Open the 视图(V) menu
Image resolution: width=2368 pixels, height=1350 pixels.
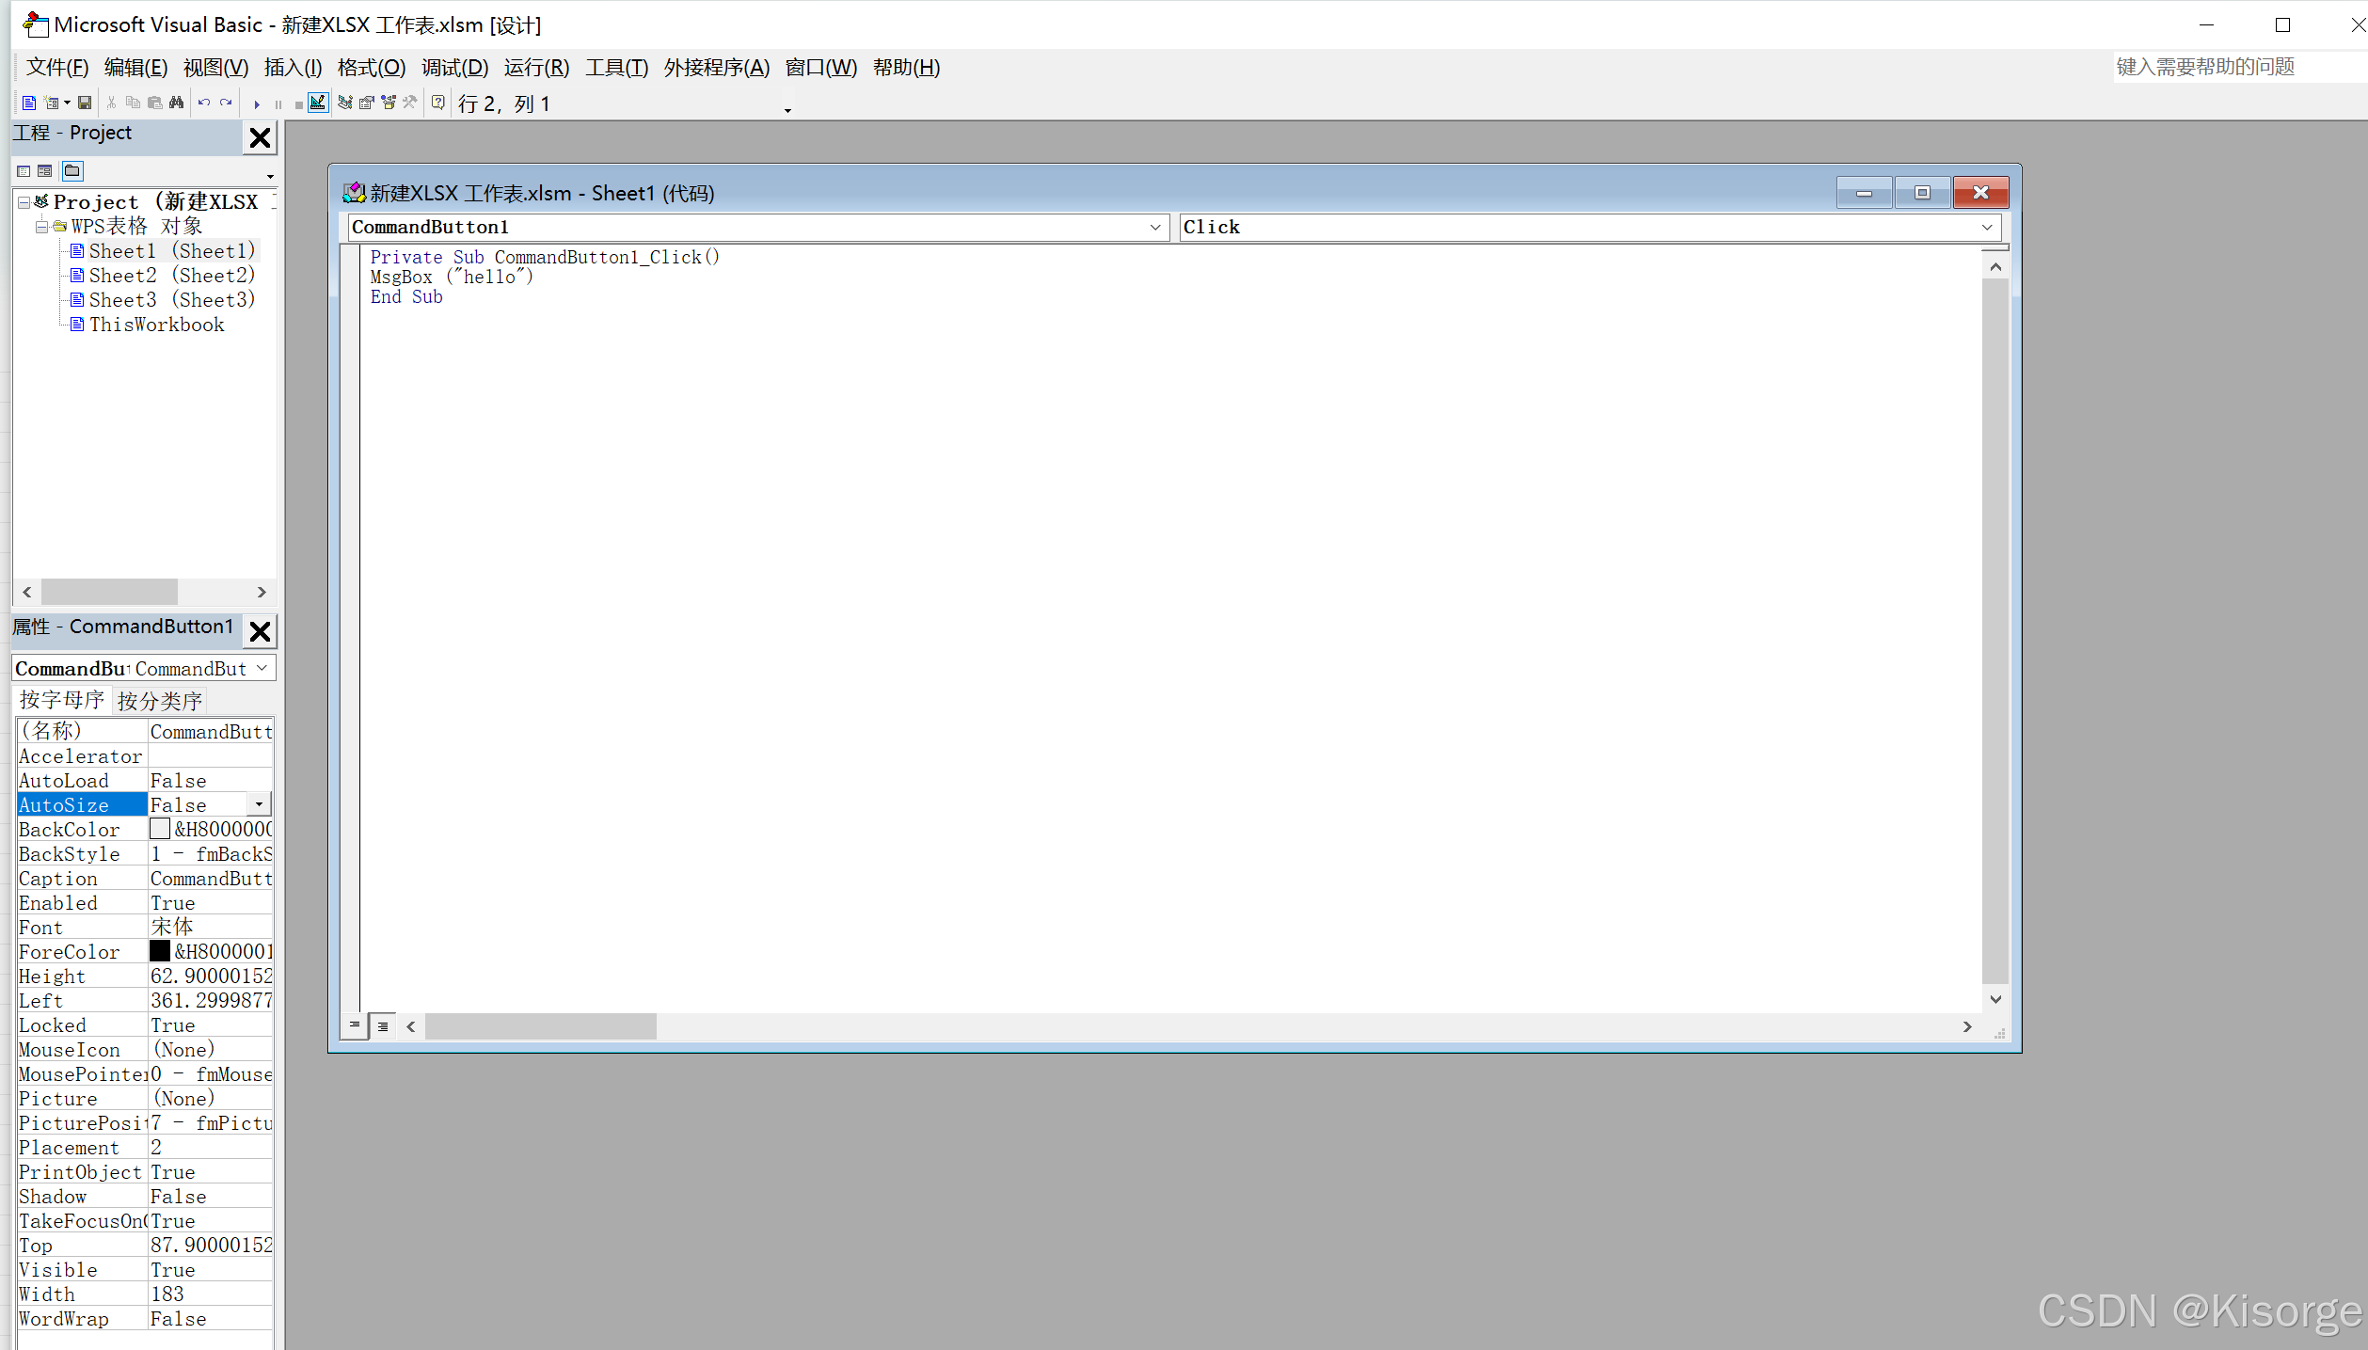(215, 68)
